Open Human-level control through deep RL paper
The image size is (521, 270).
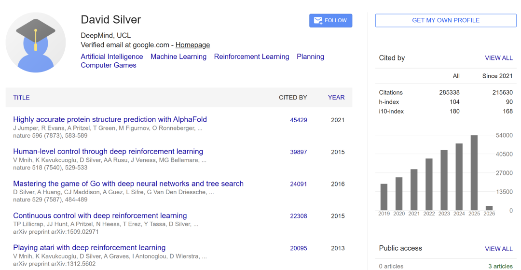108,152
